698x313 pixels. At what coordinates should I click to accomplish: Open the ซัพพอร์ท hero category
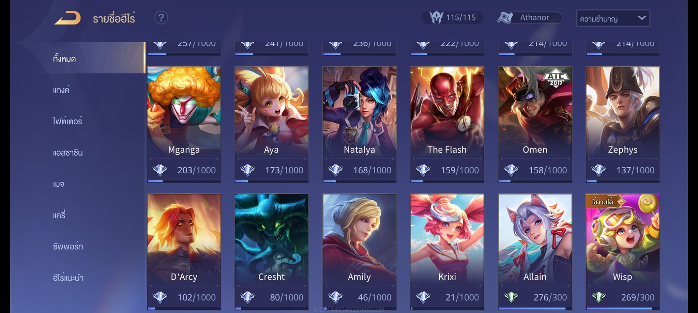pyautogui.click(x=68, y=246)
